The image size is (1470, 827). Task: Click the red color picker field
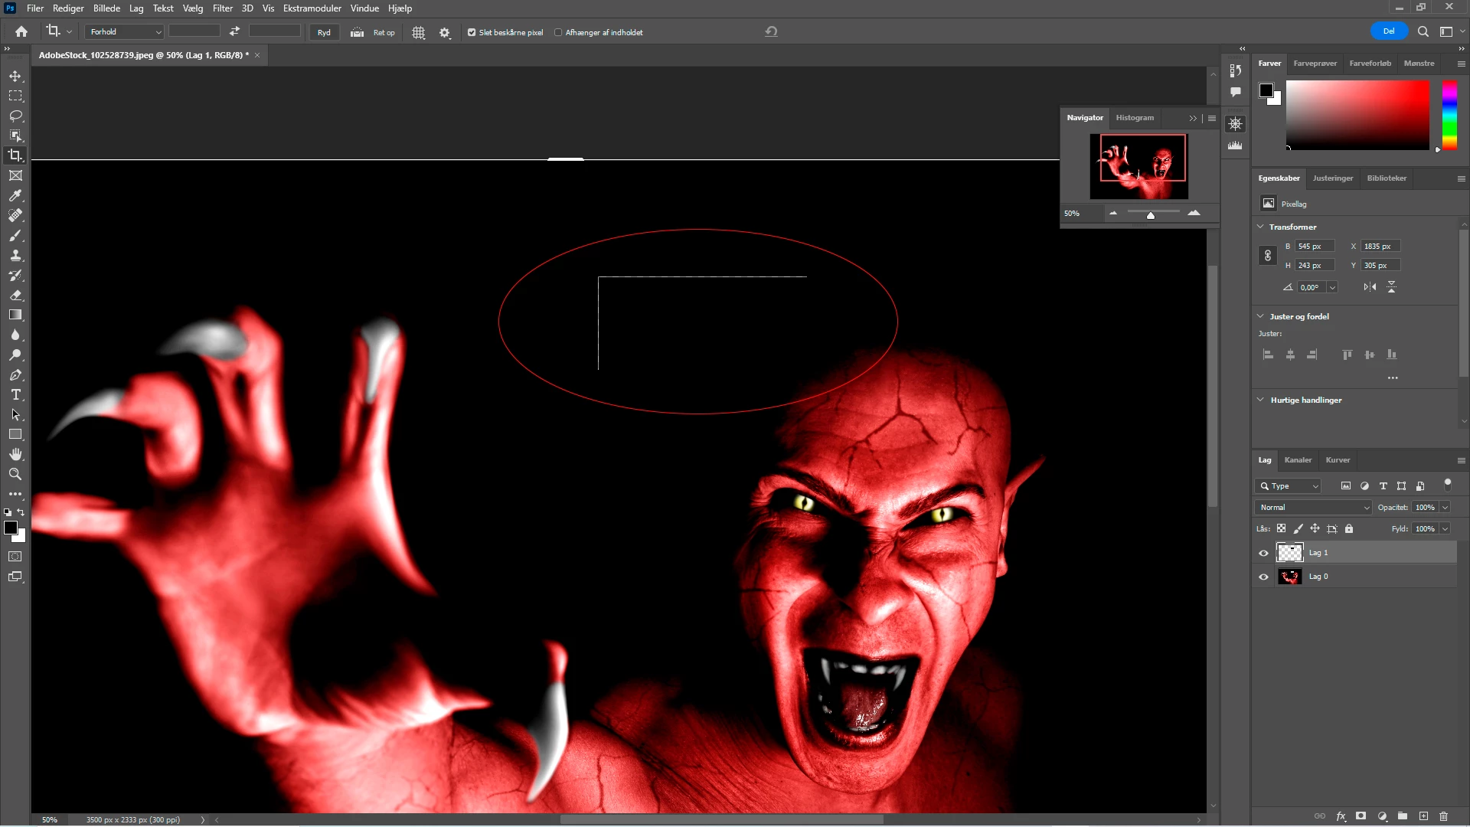click(x=1357, y=115)
